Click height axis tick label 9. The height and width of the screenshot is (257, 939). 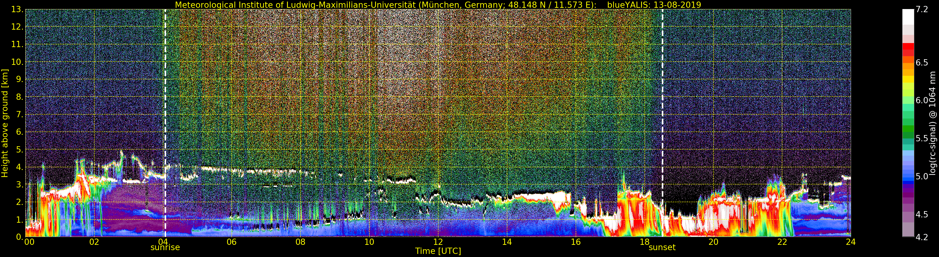pyautogui.click(x=19, y=79)
